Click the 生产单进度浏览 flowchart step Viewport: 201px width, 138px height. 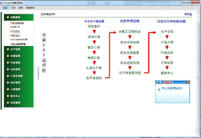130,73
